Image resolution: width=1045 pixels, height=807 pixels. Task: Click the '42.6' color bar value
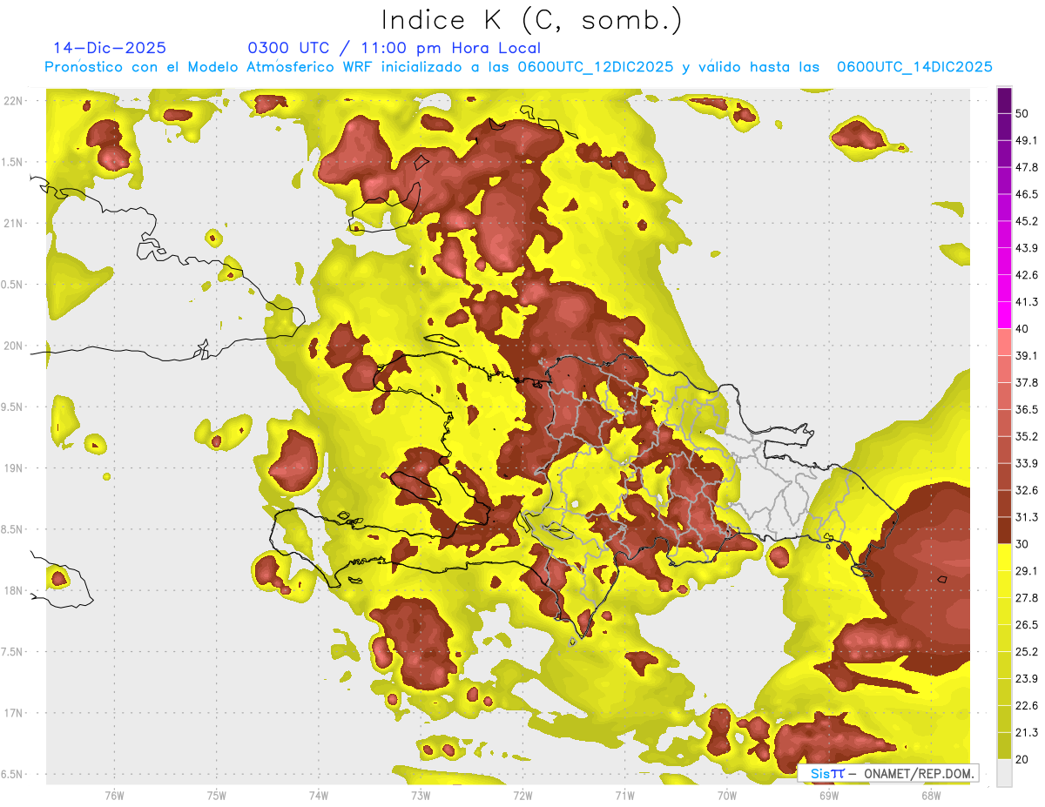pyautogui.click(x=1027, y=275)
